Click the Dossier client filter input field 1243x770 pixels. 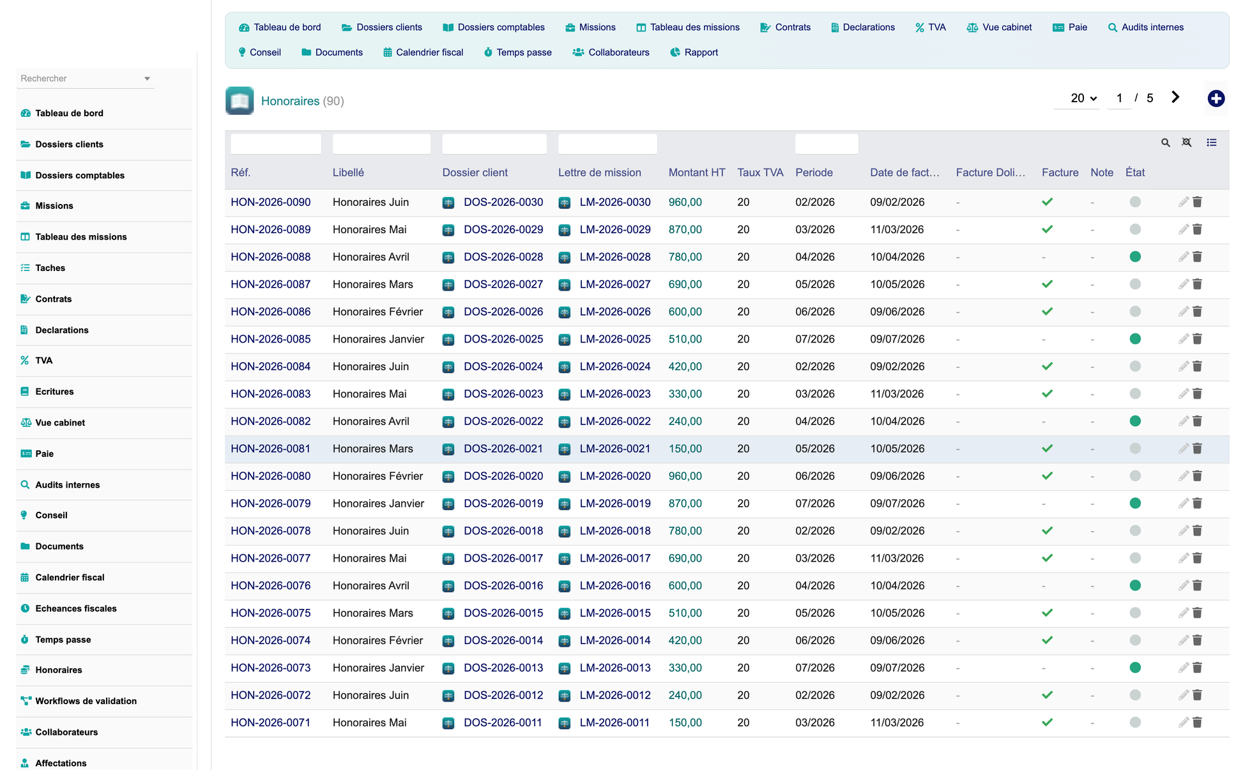point(494,144)
